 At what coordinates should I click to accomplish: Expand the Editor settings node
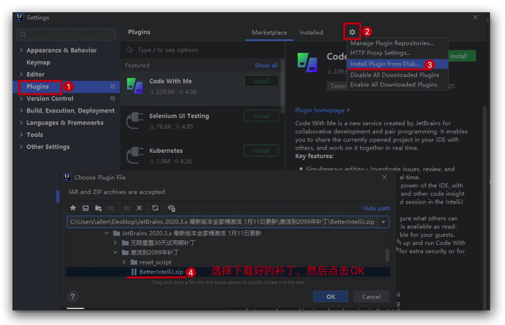(x=21, y=74)
